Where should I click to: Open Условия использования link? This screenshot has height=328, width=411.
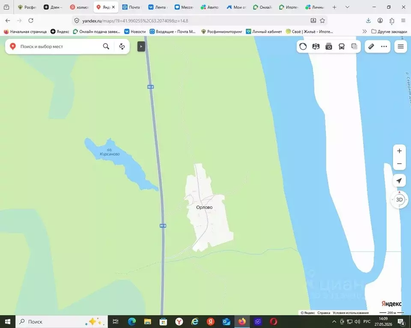tap(351, 313)
